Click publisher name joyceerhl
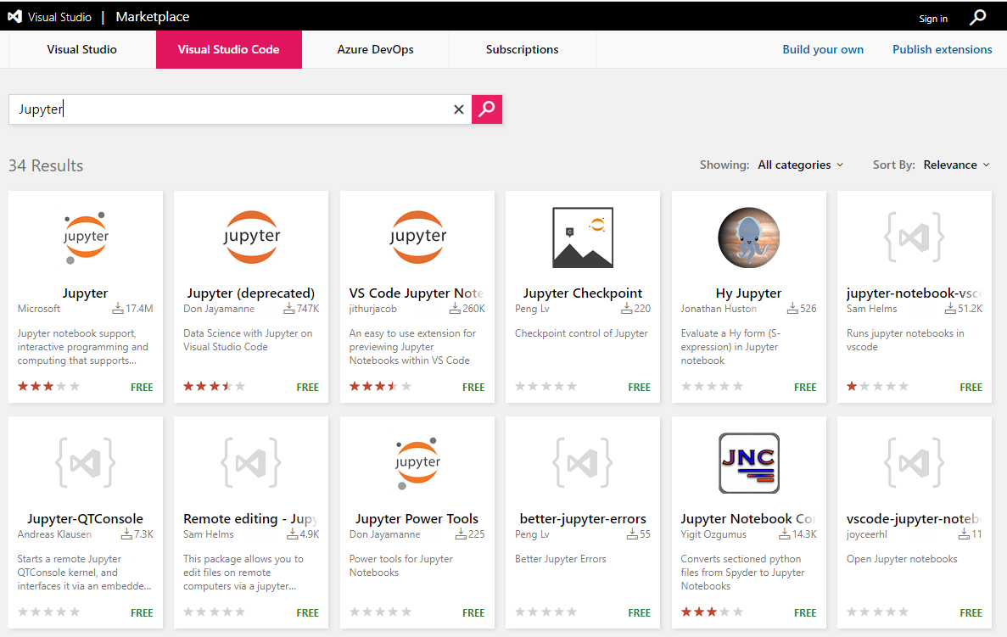Viewport: 1007px width, 637px height. [x=866, y=534]
